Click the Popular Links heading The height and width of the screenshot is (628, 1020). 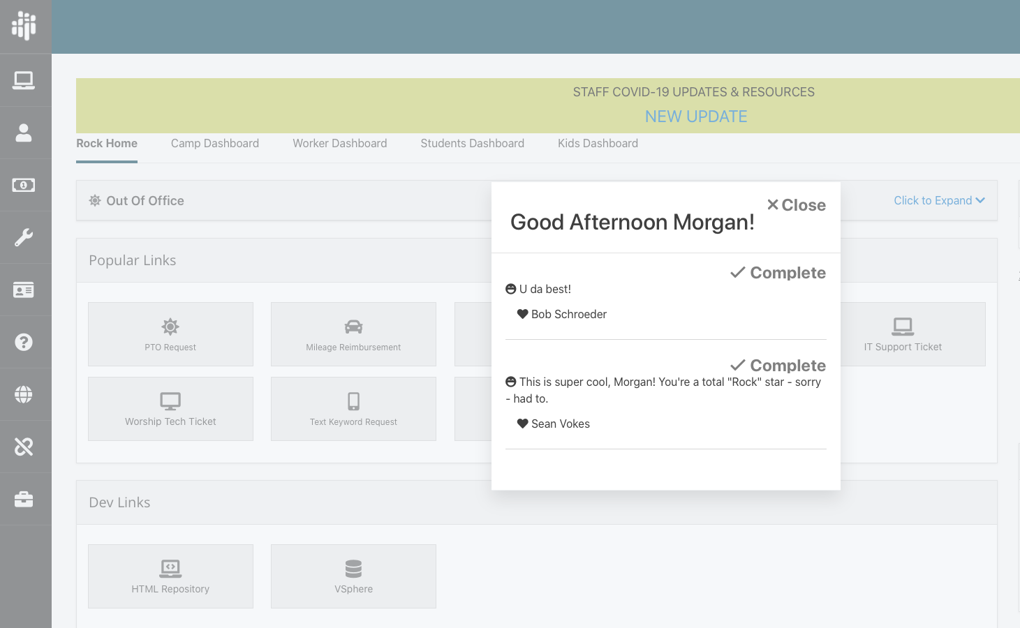[x=133, y=260]
